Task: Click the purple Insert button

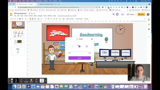Action: click(79, 58)
